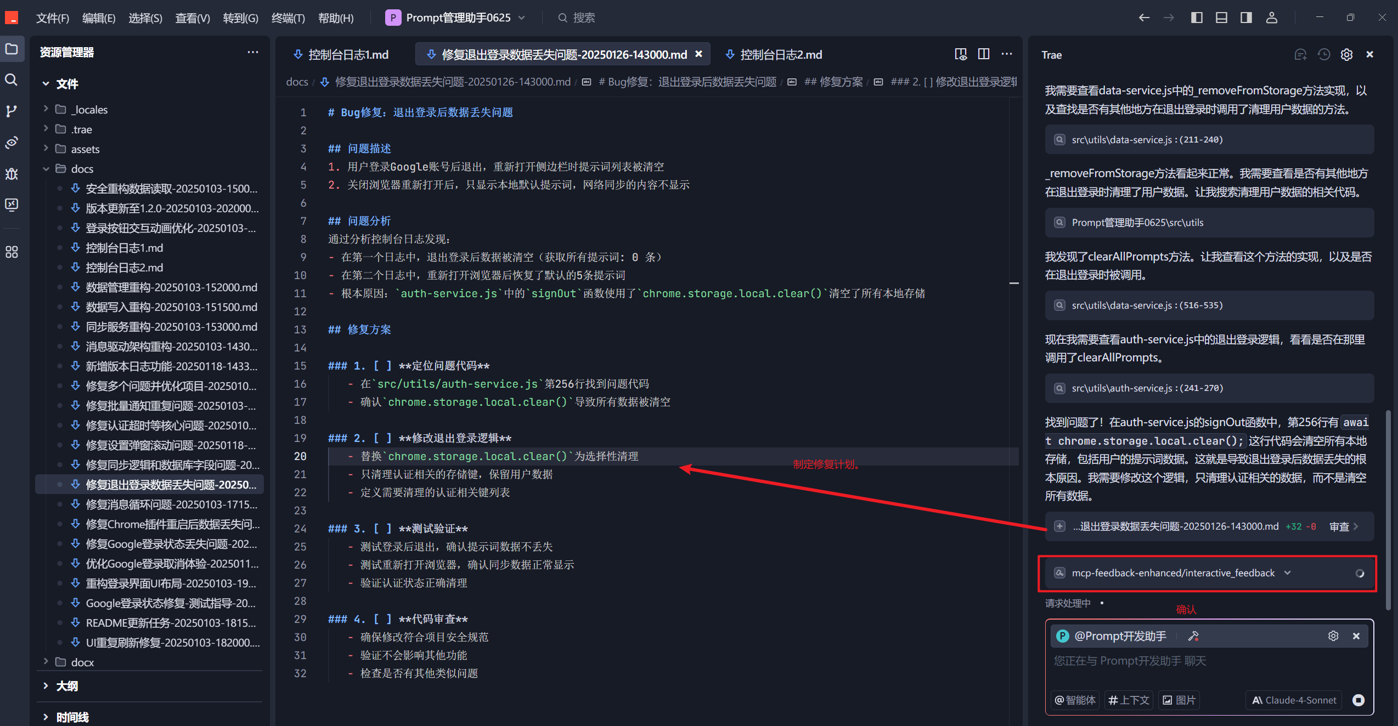Remove the @Prompt开发助手 agent chip
This screenshot has width=1398, height=726.
click(1356, 636)
